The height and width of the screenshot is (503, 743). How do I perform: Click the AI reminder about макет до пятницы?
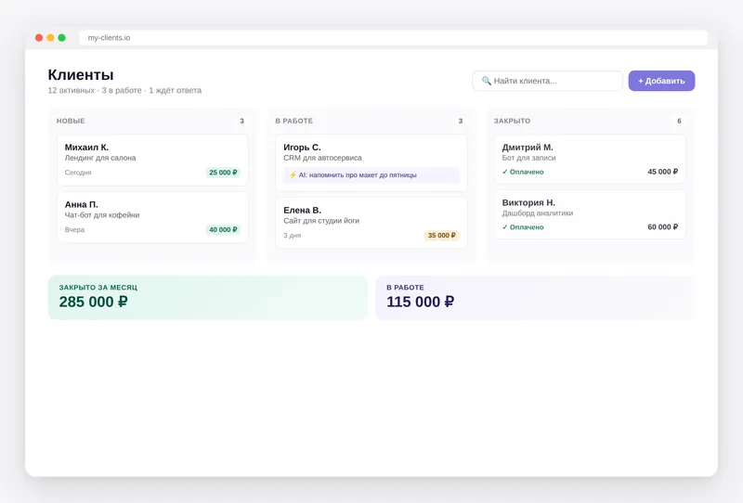[371, 174]
